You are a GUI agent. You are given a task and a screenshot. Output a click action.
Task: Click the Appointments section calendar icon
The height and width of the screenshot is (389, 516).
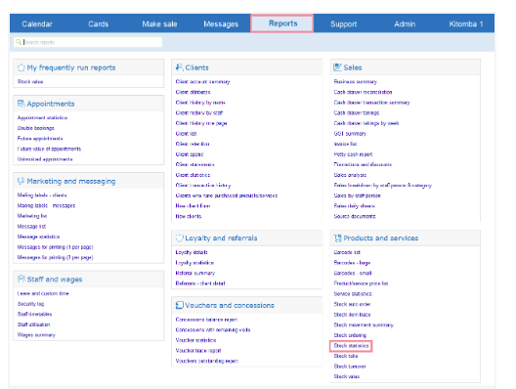coord(21,104)
